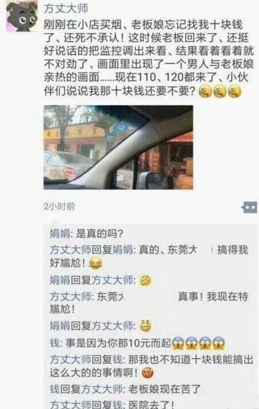
Task: Tap the crying-laugh emoji after 好尴尬
Action: (x=95, y=264)
